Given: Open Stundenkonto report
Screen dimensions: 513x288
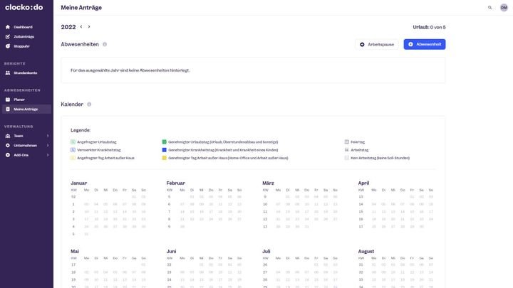Looking at the screenshot, I should point(25,73).
